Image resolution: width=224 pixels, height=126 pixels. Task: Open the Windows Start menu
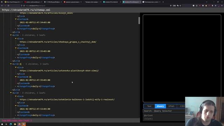(2, 124)
